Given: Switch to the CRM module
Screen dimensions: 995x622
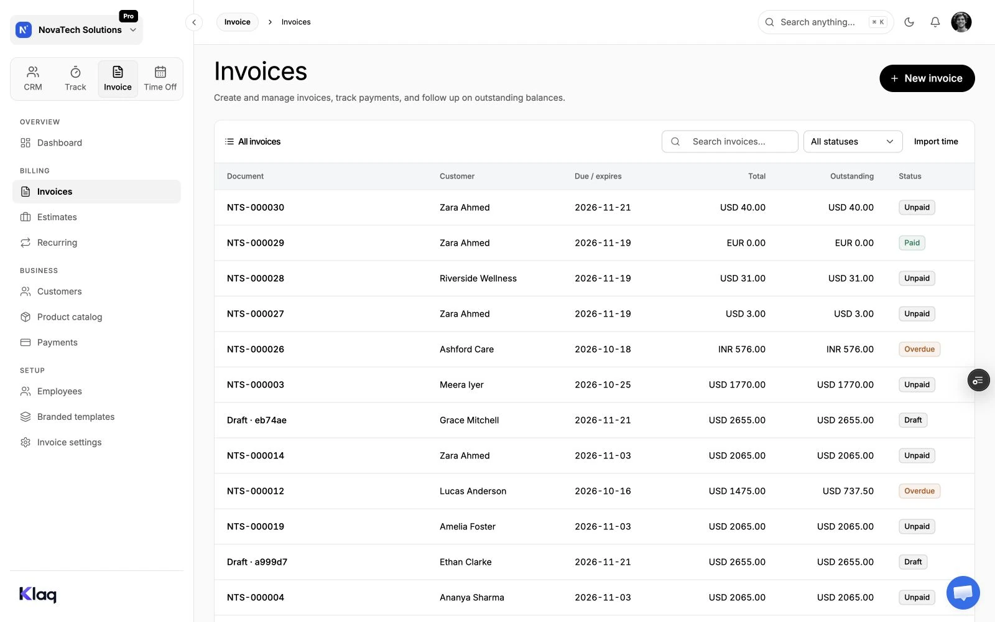Looking at the screenshot, I should point(33,79).
